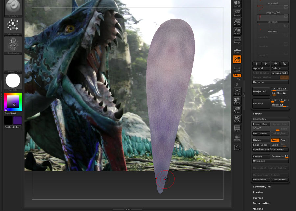Toggle the Crisp option
Screen dimensions: 296x211
(275, 145)
